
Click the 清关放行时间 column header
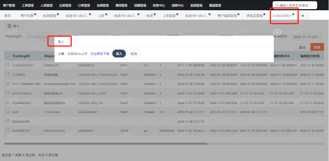(x=310, y=56)
